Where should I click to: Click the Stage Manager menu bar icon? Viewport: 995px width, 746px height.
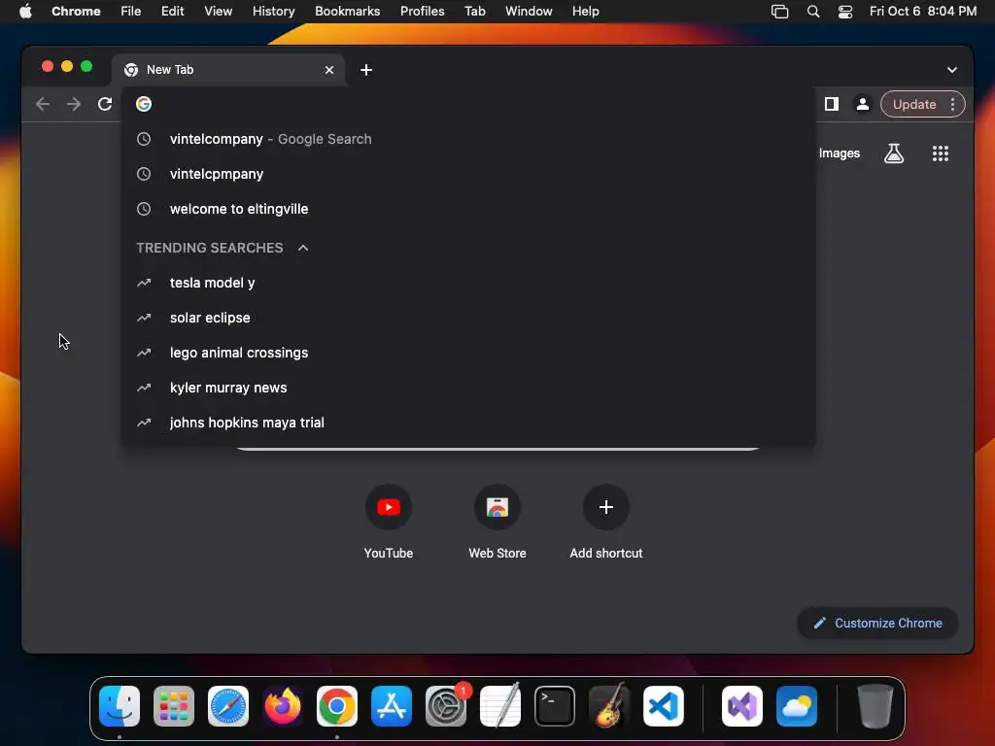click(779, 11)
